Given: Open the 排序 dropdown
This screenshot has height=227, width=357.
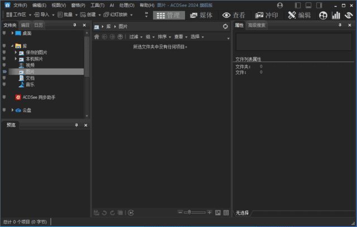Looking at the screenshot, I should pyautogui.click(x=164, y=37).
